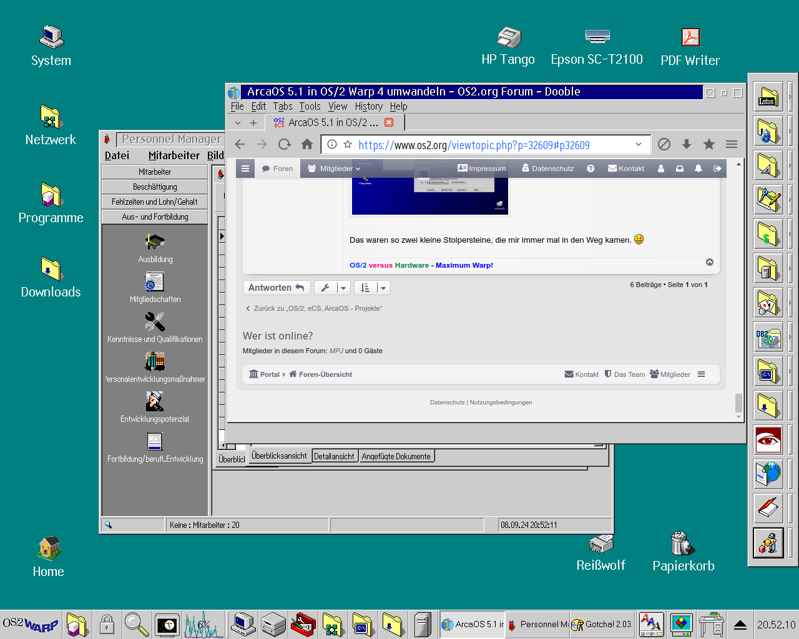Open a new tab with the plus button
The width and height of the screenshot is (799, 639).
point(253,123)
